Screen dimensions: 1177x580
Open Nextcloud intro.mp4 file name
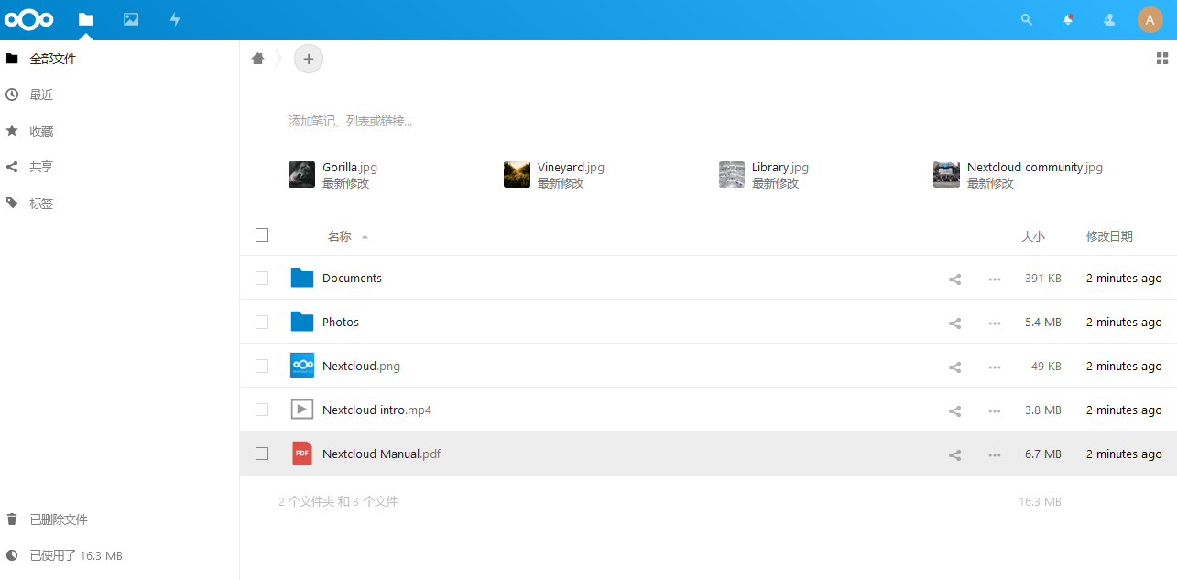376,410
